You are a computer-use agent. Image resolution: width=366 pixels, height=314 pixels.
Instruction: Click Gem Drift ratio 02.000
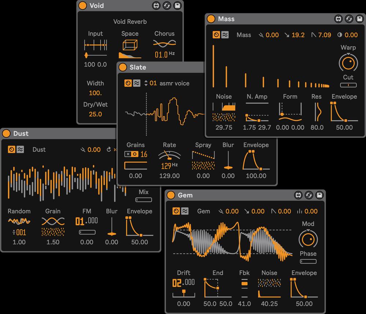click(183, 283)
